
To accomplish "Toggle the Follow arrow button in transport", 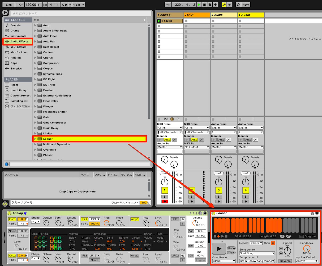I will 168,5.
